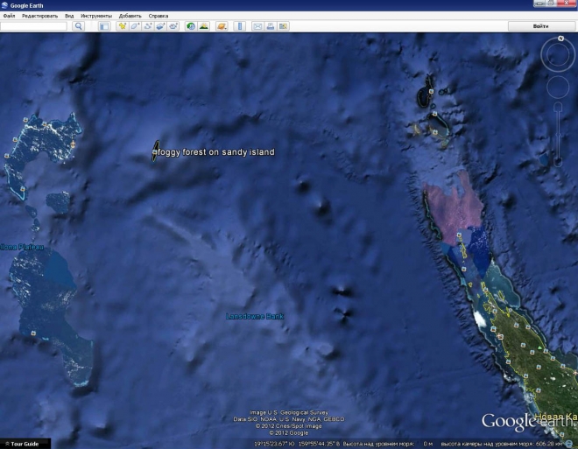Open the Справка menu
This screenshot has height=449, width=578.
click(159, 16)
